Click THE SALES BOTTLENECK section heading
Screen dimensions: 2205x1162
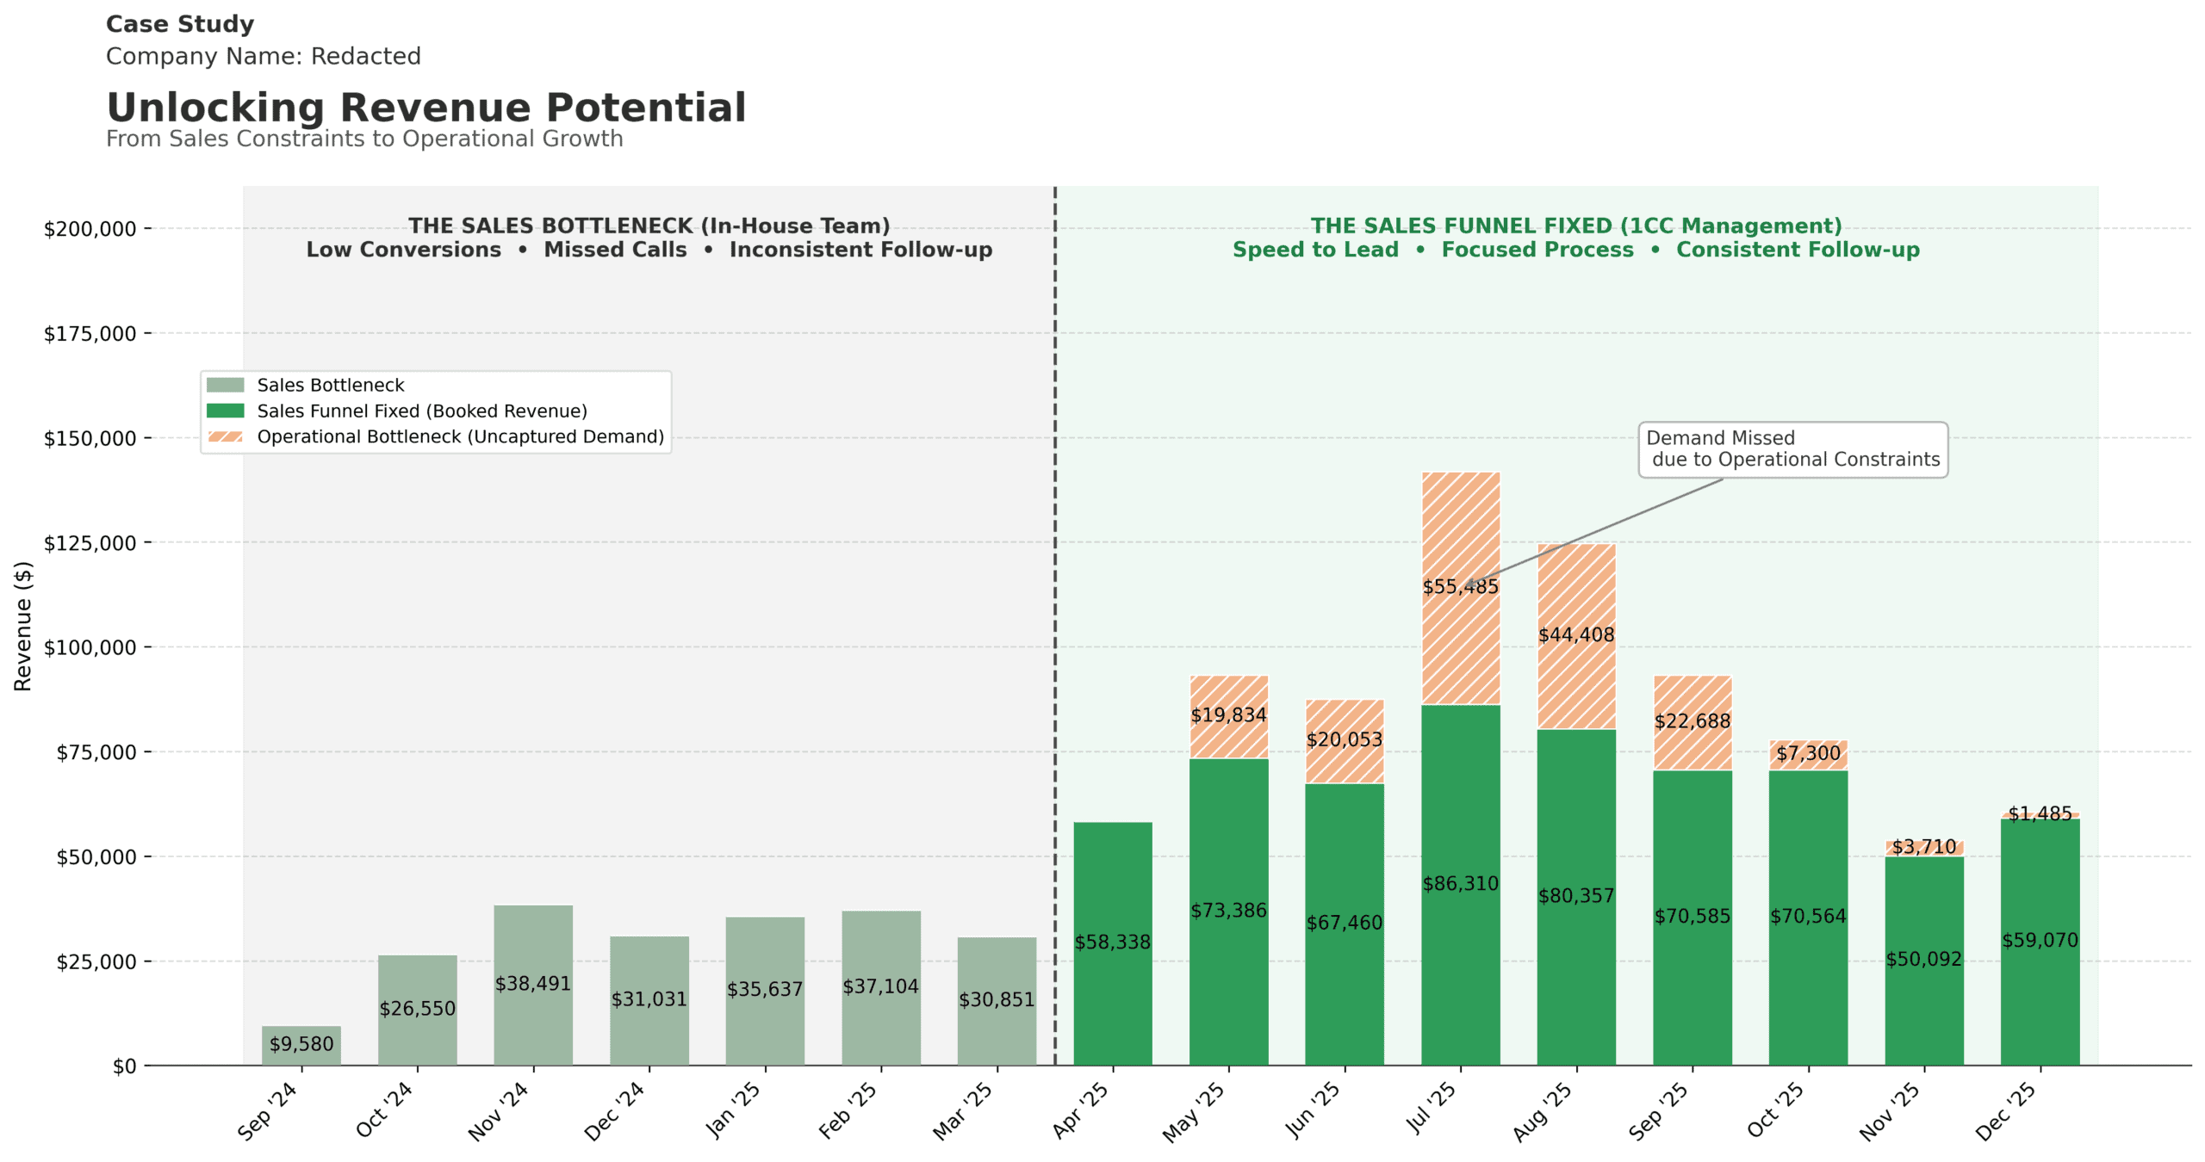(x=649, y=226)
